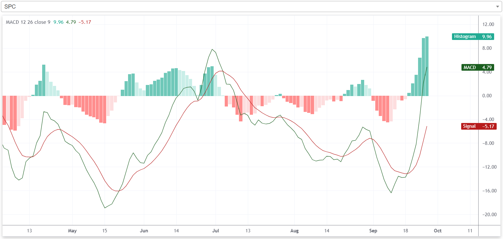Screen dimensions: 503x239
Task: Click the dropdown arrow at top right
Action: click(x=497, y=7)
